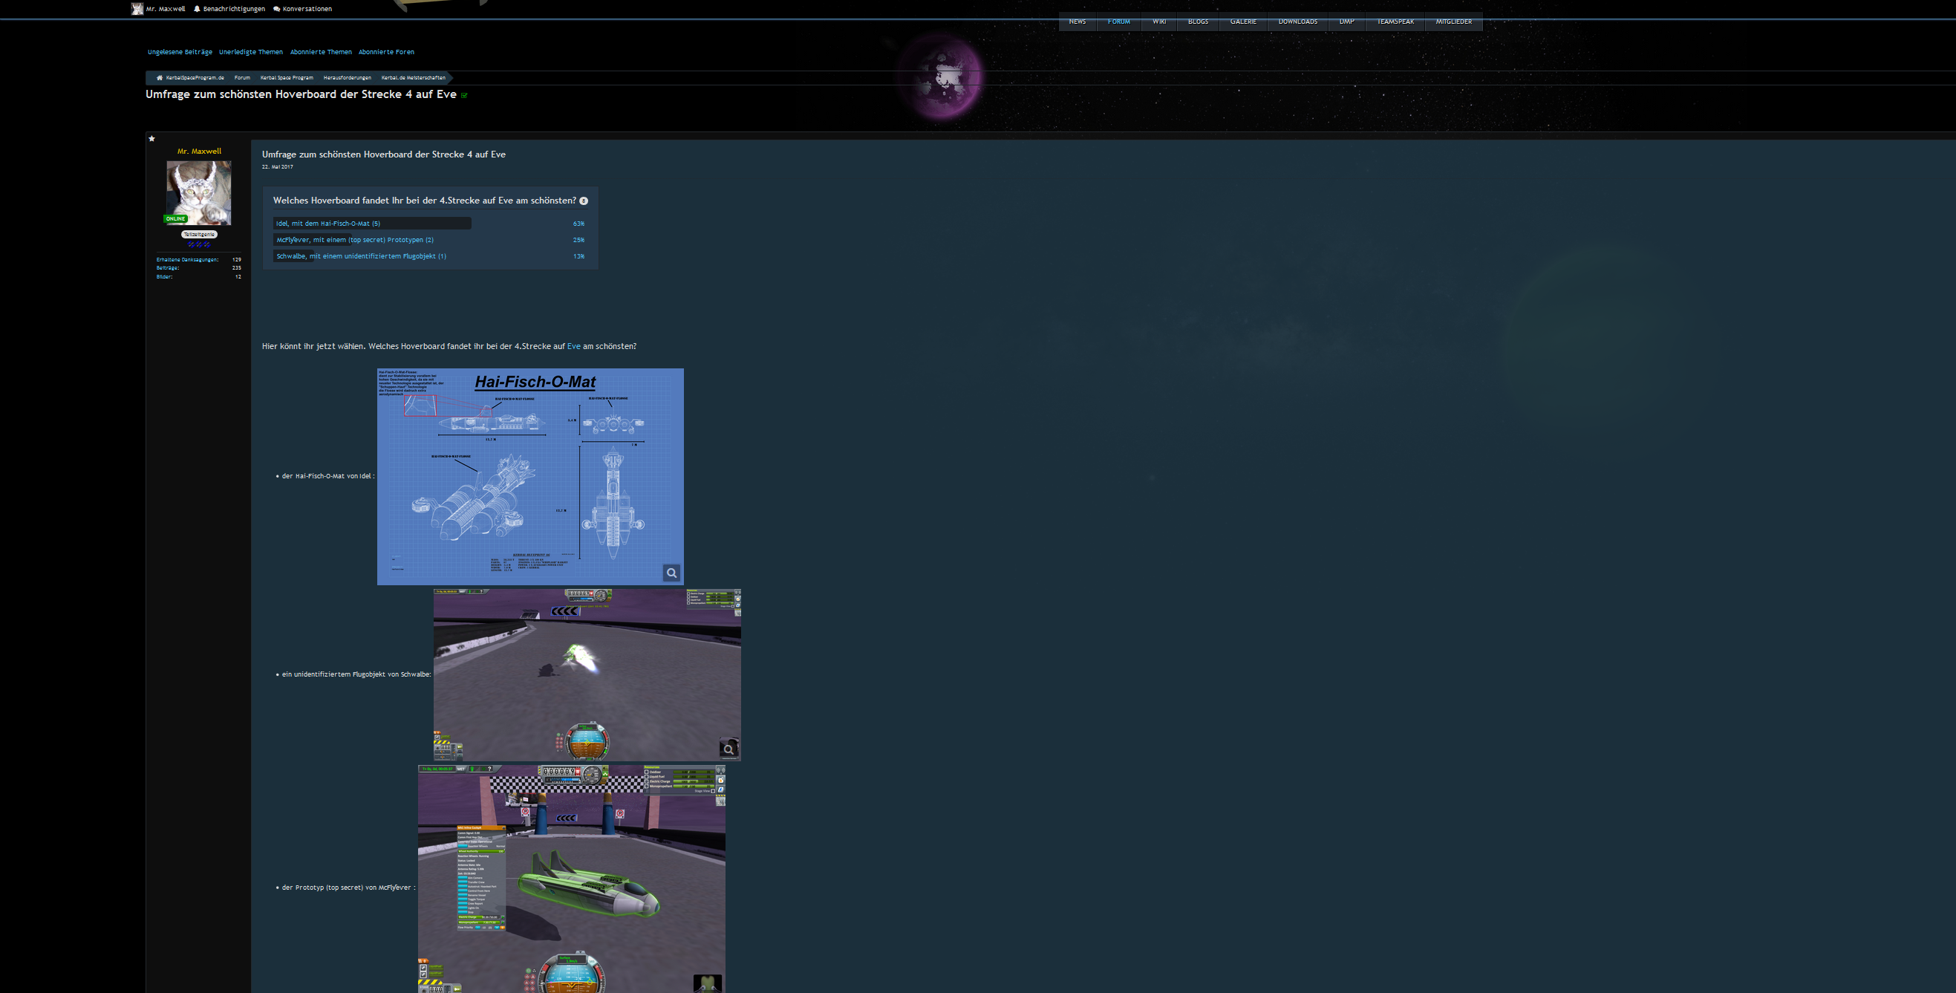Open the FORUM menu item

tap(1118, 22)
